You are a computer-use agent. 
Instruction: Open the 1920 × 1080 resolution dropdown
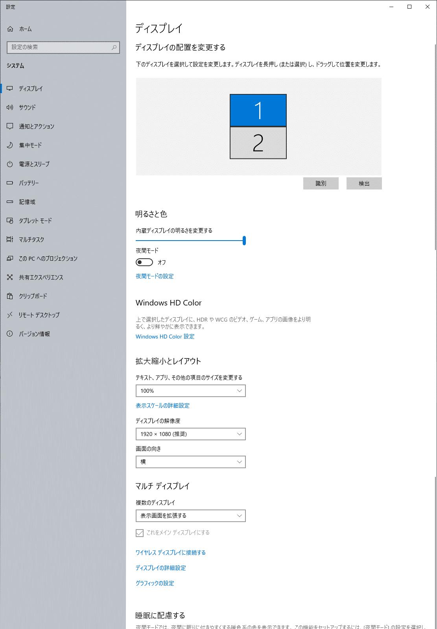191,434
